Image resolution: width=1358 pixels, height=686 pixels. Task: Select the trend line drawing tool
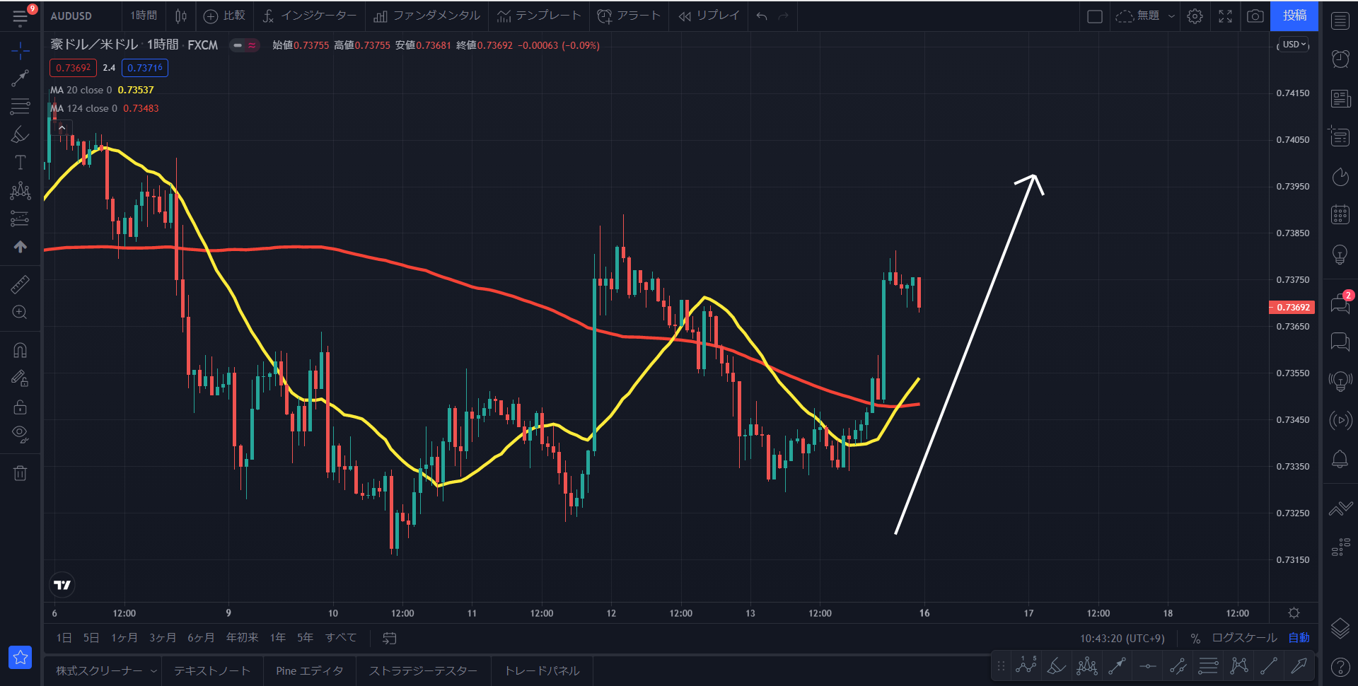[20, 78]
